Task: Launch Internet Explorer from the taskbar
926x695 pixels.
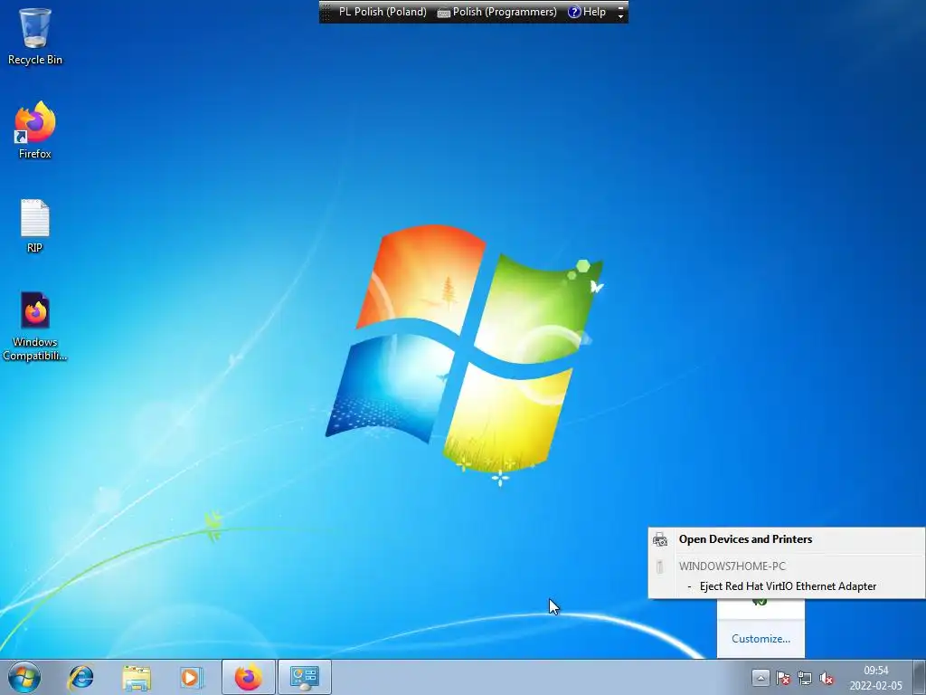Action: (80, 677)
